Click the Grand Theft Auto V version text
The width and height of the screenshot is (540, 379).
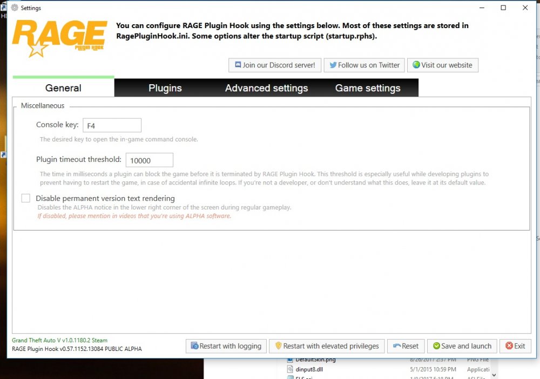[x=59, y=340]
